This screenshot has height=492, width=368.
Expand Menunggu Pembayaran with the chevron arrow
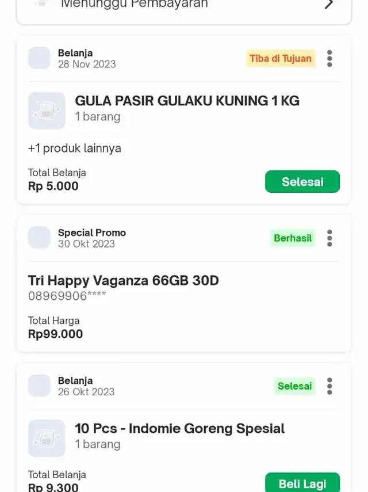click(x=329, y=4)
